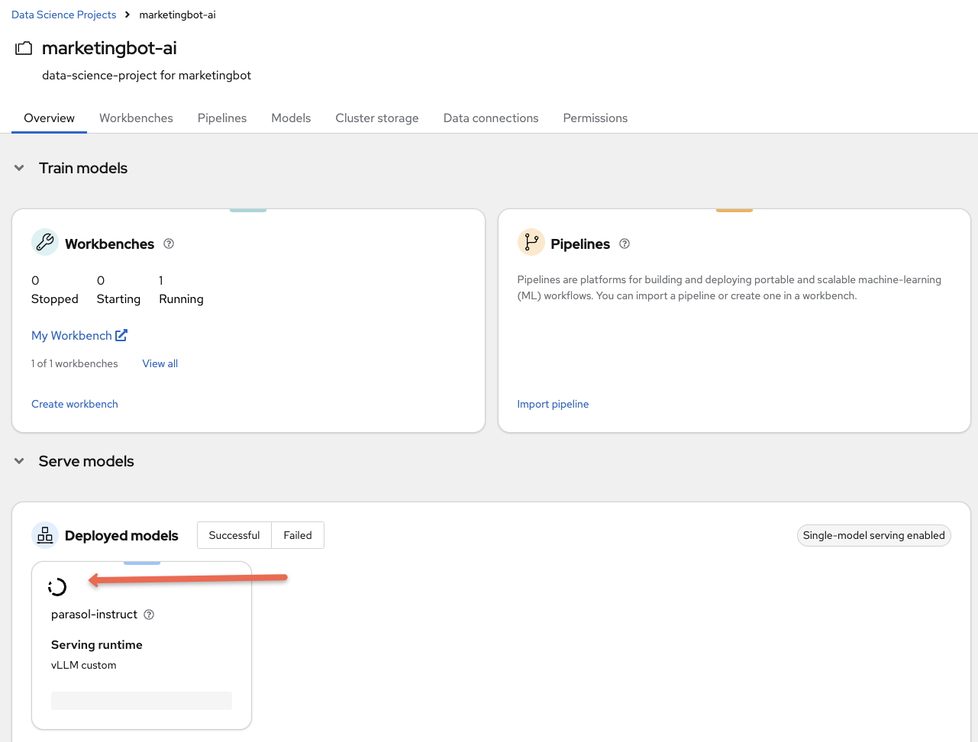This screenshot has width=978, height=742.
Task: Navigate to Data Science Projects breadcrumb
Action: (x=64, y=15)
